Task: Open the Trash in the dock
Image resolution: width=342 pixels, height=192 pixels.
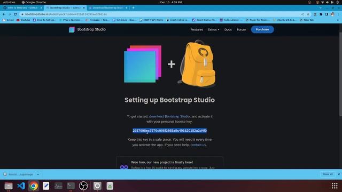Action: click(x=110, y=186)
